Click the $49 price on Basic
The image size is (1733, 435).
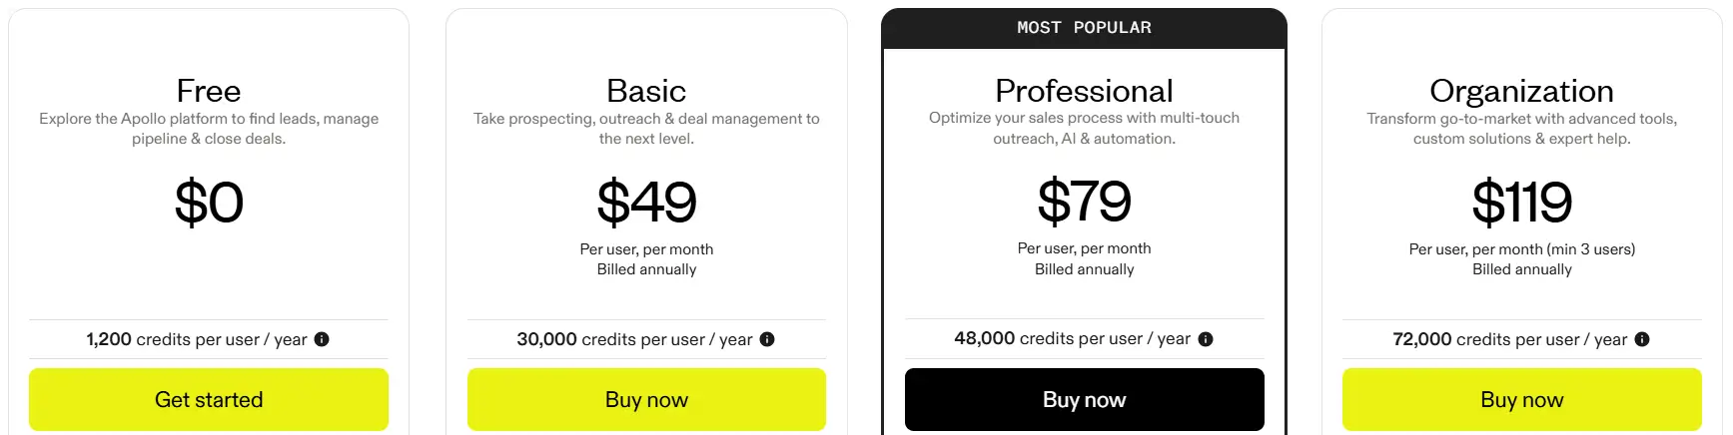[x=646, y=203]
